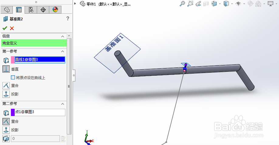Enable 将原点设在曲线上 checkbox
Viewport: 279px width, 145px height.
(x=13, y=78)
